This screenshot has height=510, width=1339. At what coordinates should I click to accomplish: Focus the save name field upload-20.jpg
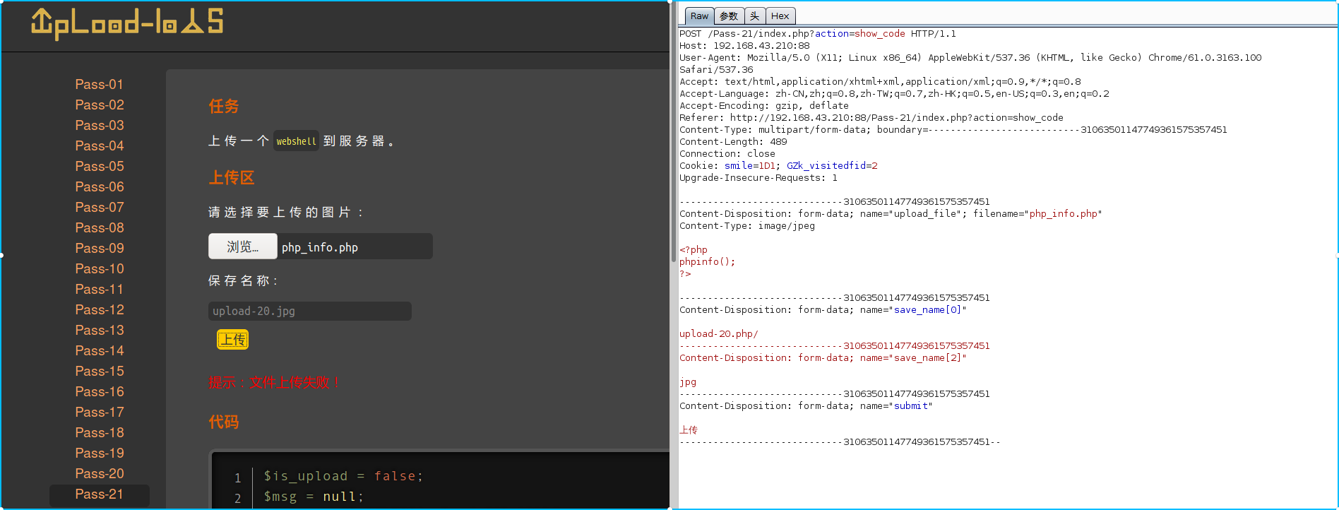click(x=310, y=312)
